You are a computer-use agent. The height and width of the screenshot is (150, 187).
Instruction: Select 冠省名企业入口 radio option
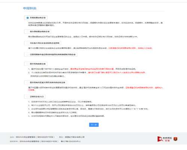point(35,96)
